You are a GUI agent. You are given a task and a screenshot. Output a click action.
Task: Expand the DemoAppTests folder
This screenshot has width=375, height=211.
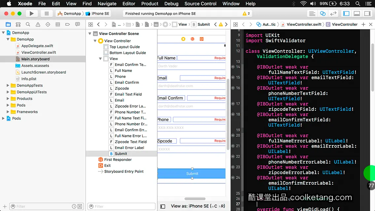coord(8,85)
